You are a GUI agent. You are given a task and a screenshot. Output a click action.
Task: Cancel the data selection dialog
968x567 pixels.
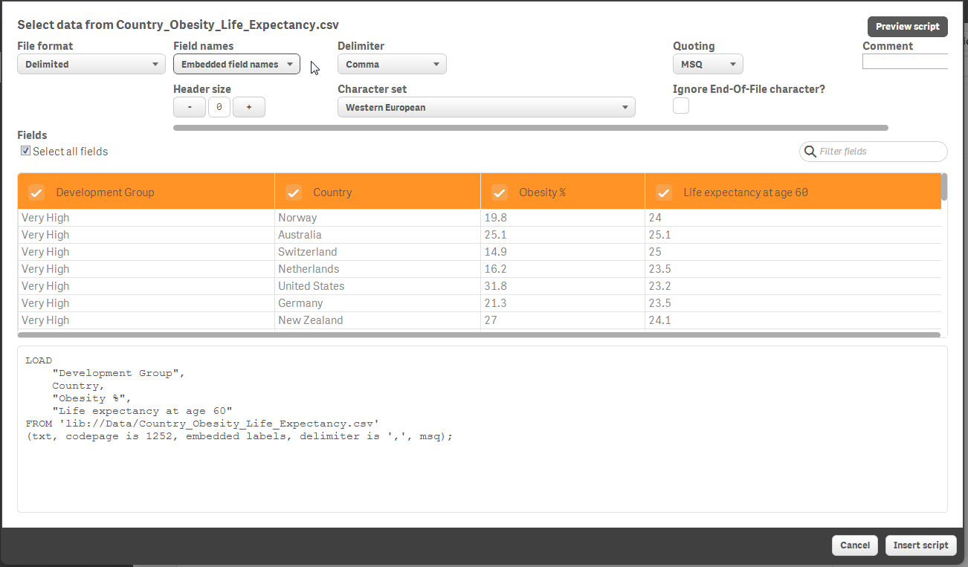coord(854,545)
